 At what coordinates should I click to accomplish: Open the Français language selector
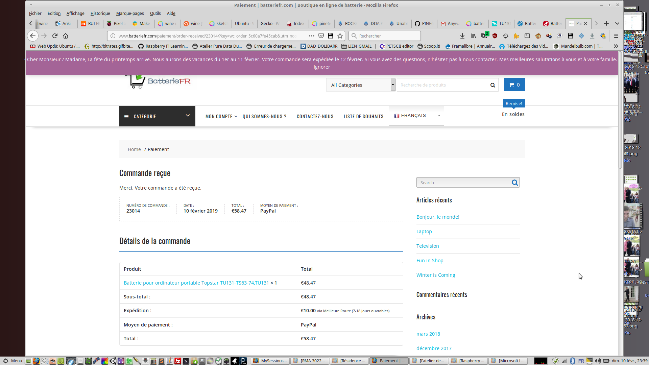click(416, 116)
